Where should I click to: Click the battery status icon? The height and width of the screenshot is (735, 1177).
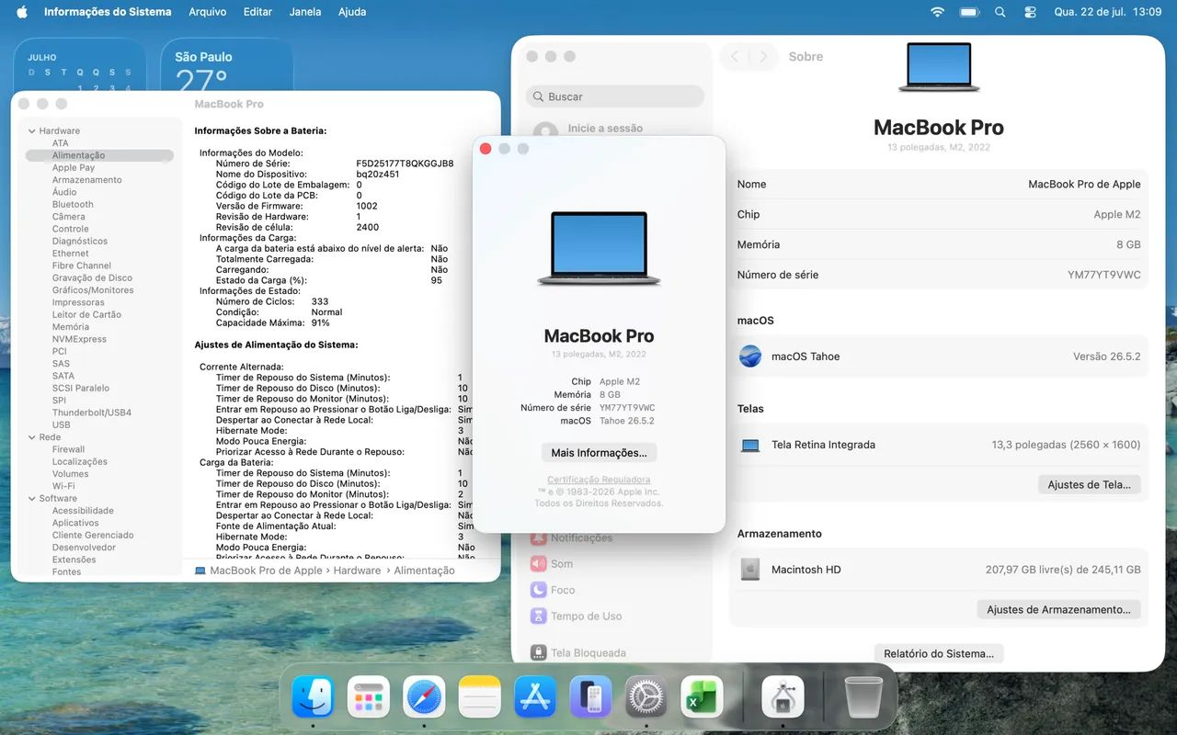tap(969, 12)
